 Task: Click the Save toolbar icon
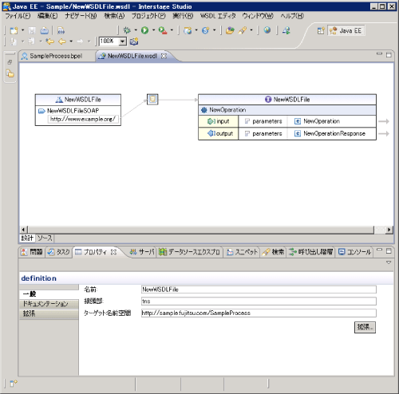point(32,30)
